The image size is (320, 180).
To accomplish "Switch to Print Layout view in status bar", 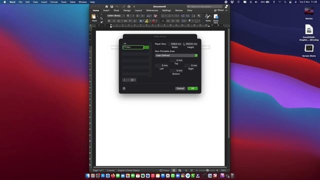I will pos(173,170).
